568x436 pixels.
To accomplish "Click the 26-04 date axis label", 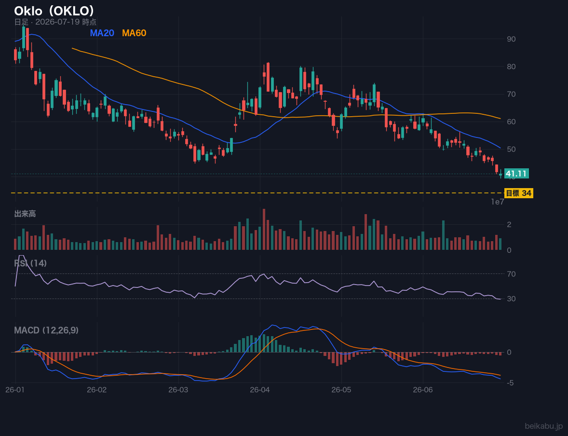I will (260, 390).
